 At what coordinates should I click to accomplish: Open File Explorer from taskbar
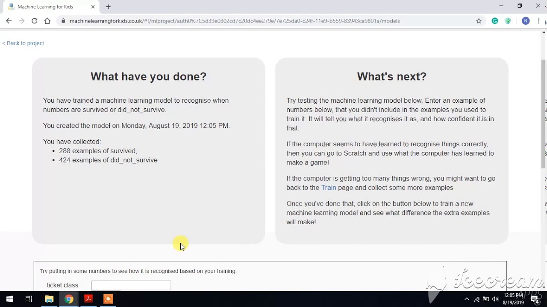pyautogui.click(x=49, y=299)
